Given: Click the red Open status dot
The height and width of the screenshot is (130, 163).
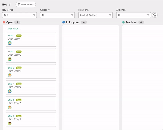Looking at the screenshot, I should tap(4, 22).
